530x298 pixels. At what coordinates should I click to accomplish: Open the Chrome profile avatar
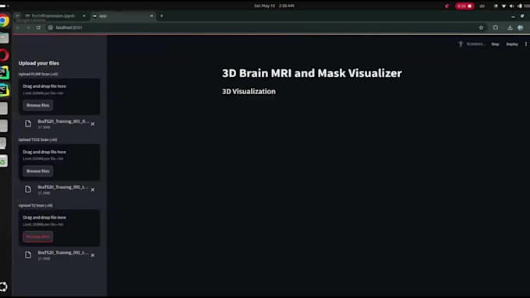pyautogui.click(x=521, y=27)
